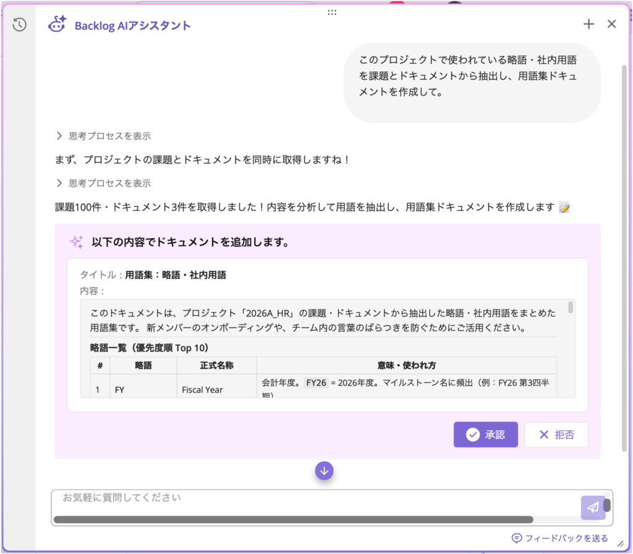Screen dimensions: 633x554
Task: Click the sparkle icon beside 以下の内容でドキュメントを追加します
Action: (x=77, y=241)
